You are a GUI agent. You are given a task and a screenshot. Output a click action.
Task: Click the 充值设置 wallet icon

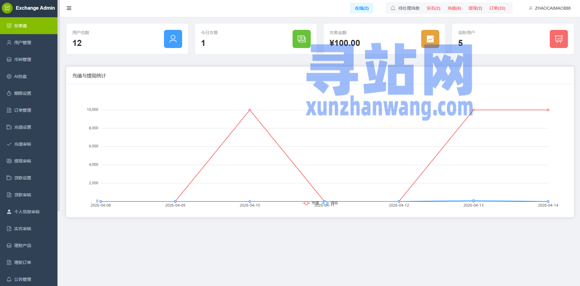9,127
